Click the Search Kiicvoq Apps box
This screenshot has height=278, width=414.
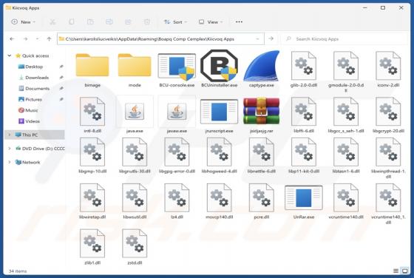345,38
